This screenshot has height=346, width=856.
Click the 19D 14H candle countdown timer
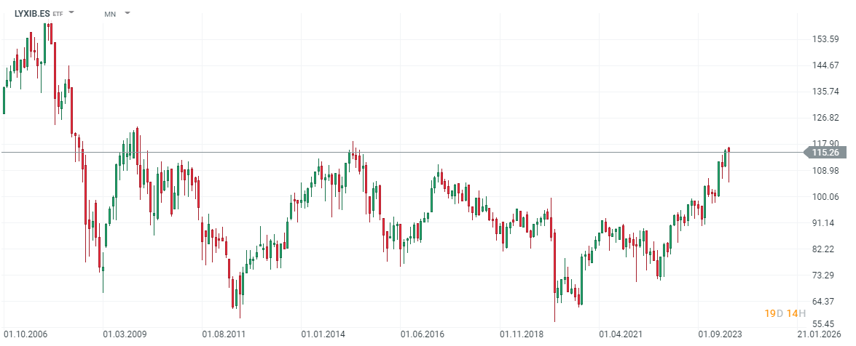coord(785,313)
